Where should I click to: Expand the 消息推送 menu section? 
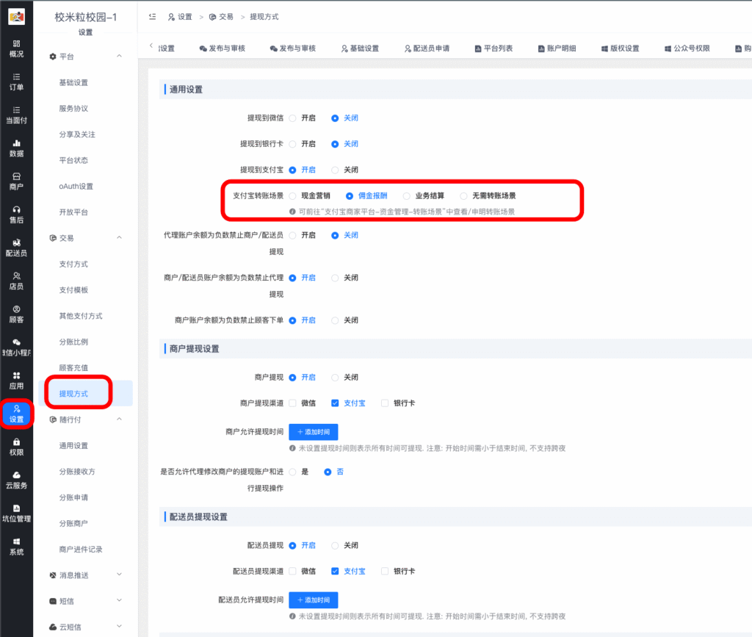[119, 575]
